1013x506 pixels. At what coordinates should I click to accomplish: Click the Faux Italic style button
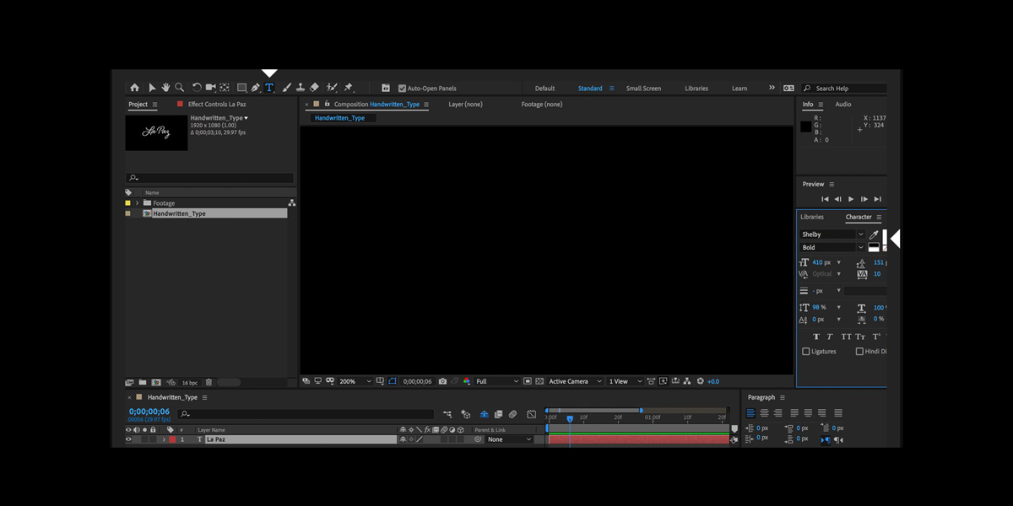[x=830, y=336]
